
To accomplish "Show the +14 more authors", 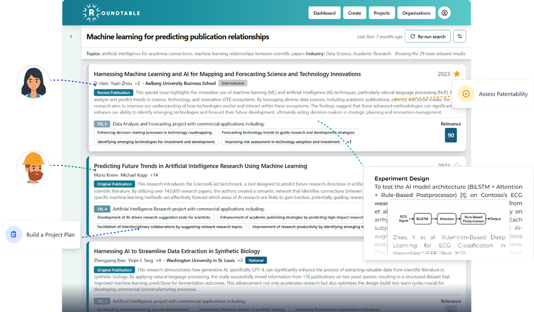I will click(154, 175).
